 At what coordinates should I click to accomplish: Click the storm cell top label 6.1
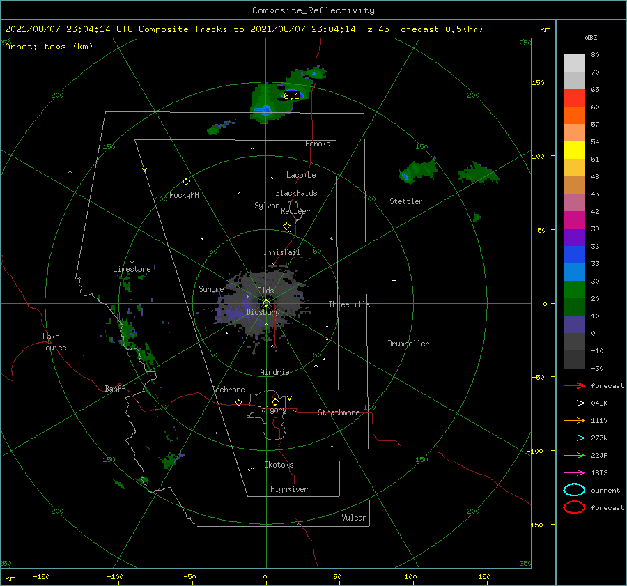(x=291, y=96)
